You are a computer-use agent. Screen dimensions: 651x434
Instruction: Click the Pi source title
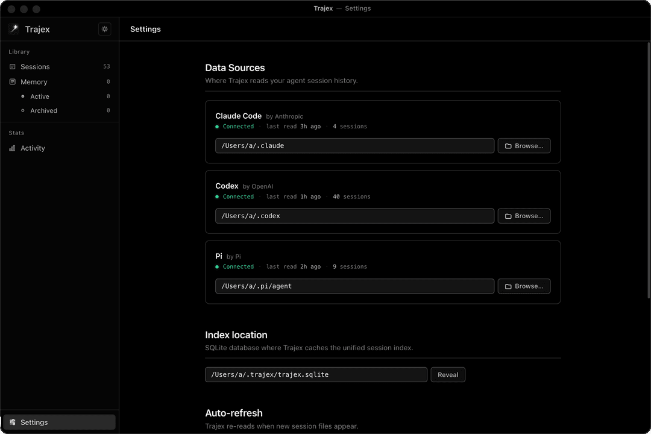(x=219, y=256)
